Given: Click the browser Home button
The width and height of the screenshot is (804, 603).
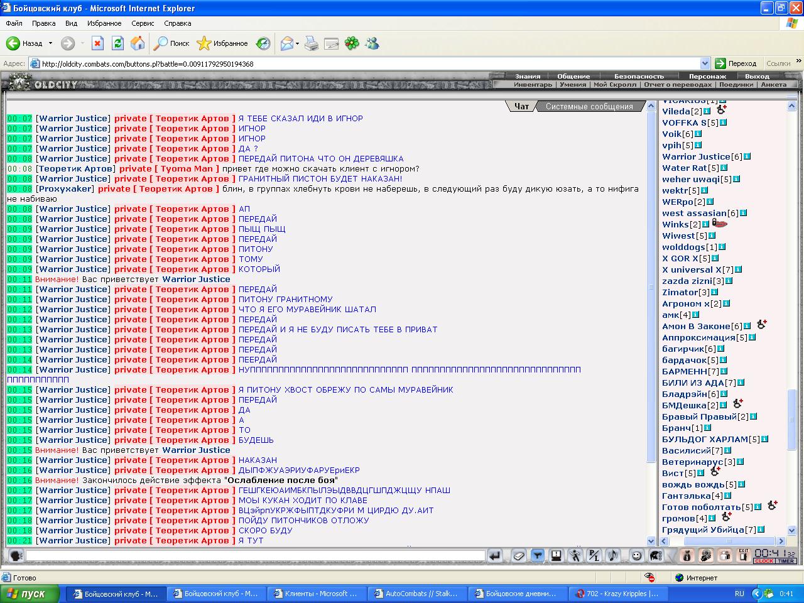Looking at the screenshot, I should (138, 43).
